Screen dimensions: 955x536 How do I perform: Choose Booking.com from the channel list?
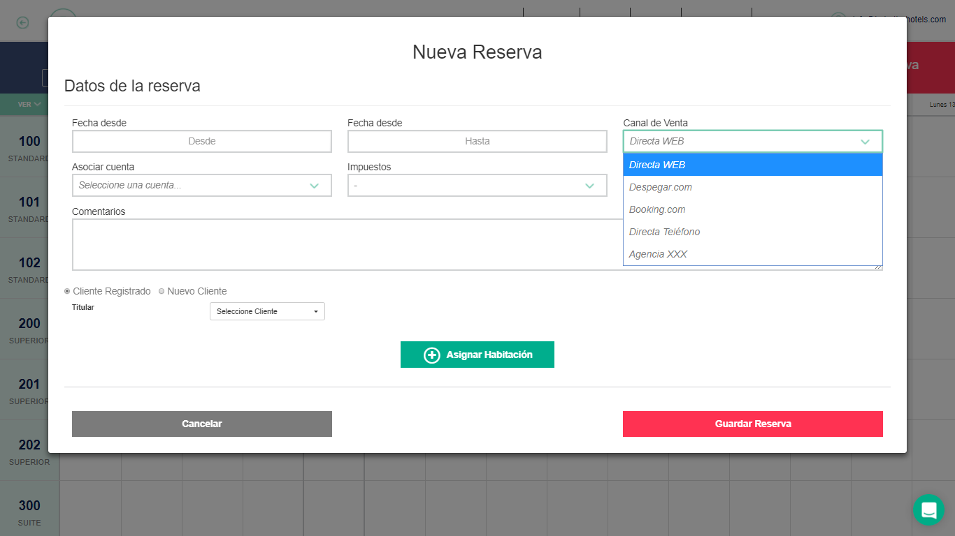[753, 209]
